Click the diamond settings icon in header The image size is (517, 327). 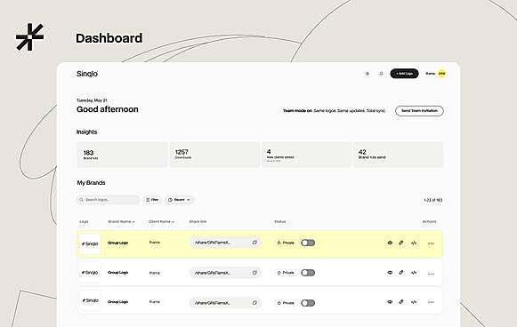pos(368,74)
